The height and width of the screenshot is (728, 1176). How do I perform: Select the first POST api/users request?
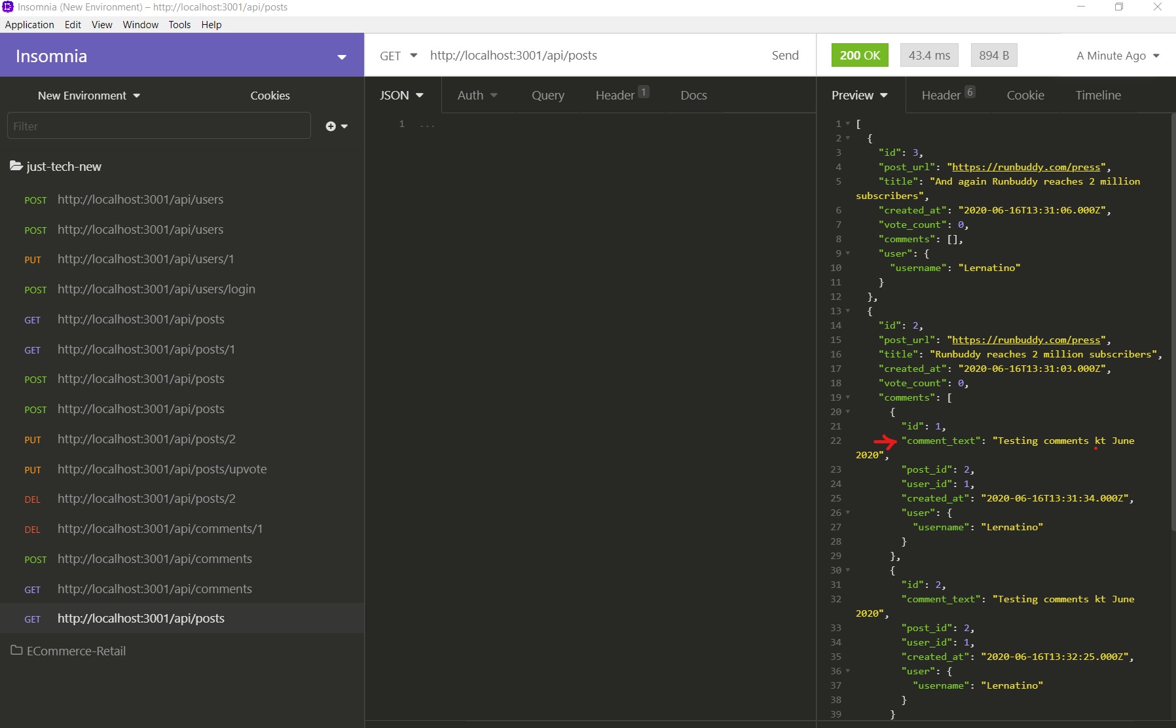[x=182, y=200]
